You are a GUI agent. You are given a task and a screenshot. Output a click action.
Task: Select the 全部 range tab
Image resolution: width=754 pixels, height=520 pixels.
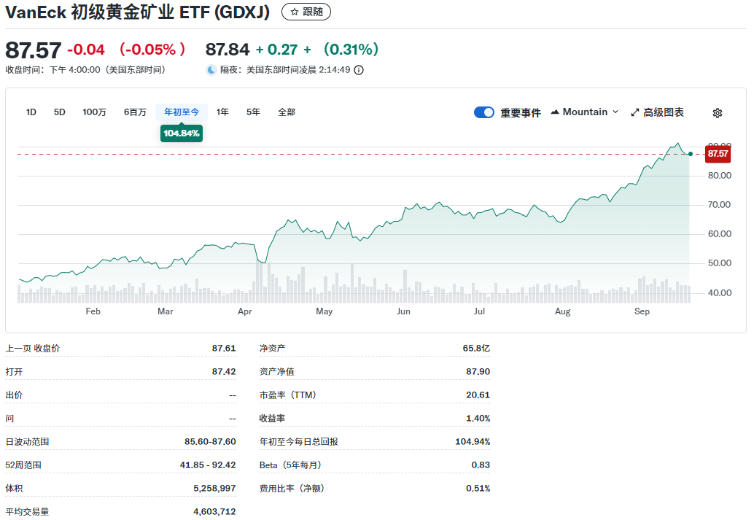tap(287, 112)
